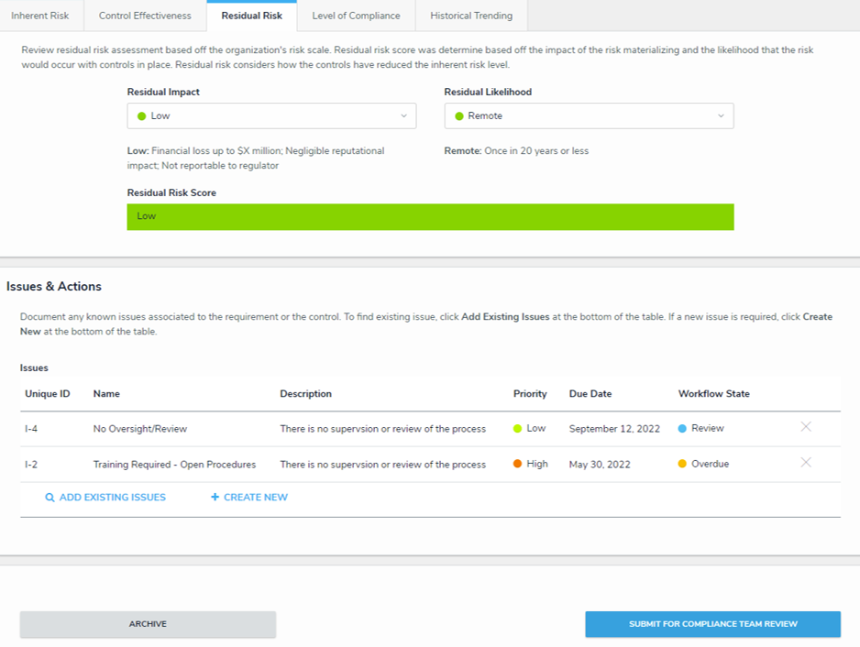This screenshot has height=647, width=860.
Task: Open the No Oversight/Review issue row
Action: [x=140, y=428]
